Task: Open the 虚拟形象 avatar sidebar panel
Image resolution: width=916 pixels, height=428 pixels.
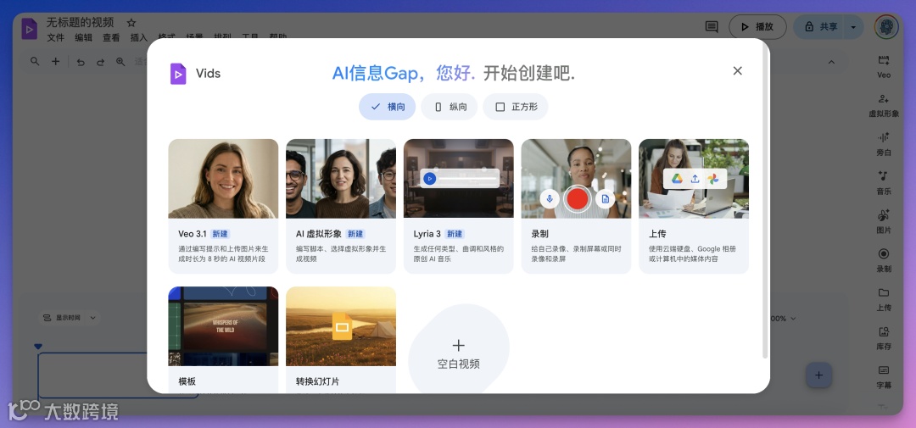Action: 883,105
